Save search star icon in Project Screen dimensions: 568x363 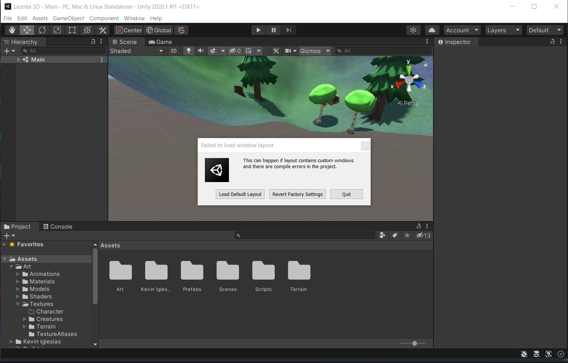(407, 235)
